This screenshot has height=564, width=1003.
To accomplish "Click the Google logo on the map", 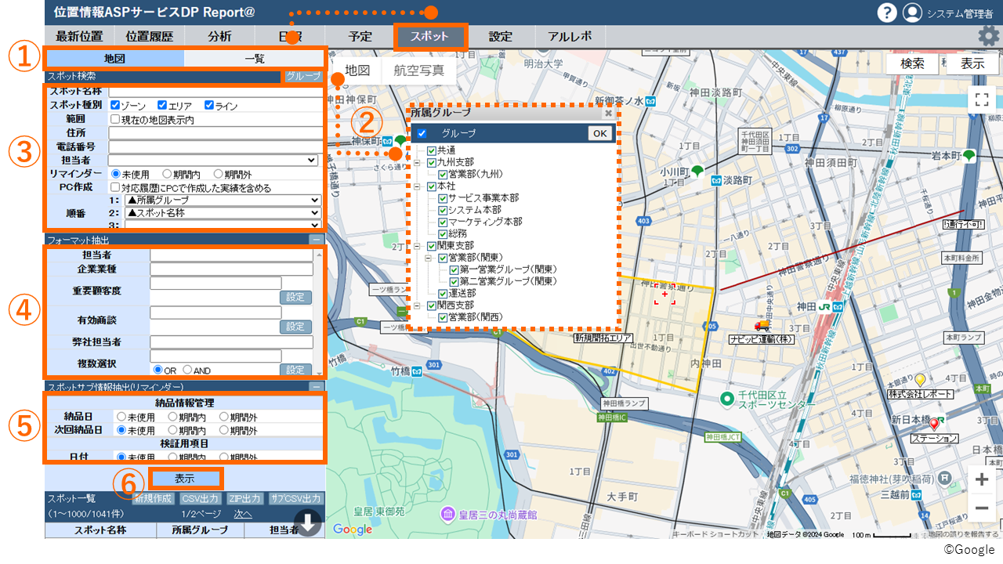I will (353, 530).
